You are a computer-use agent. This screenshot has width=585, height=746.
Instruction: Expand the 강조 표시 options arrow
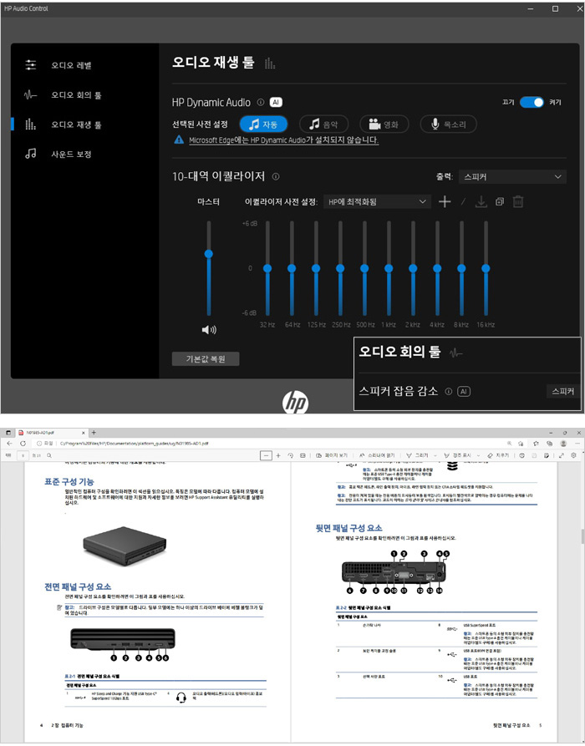coord(478,456)
